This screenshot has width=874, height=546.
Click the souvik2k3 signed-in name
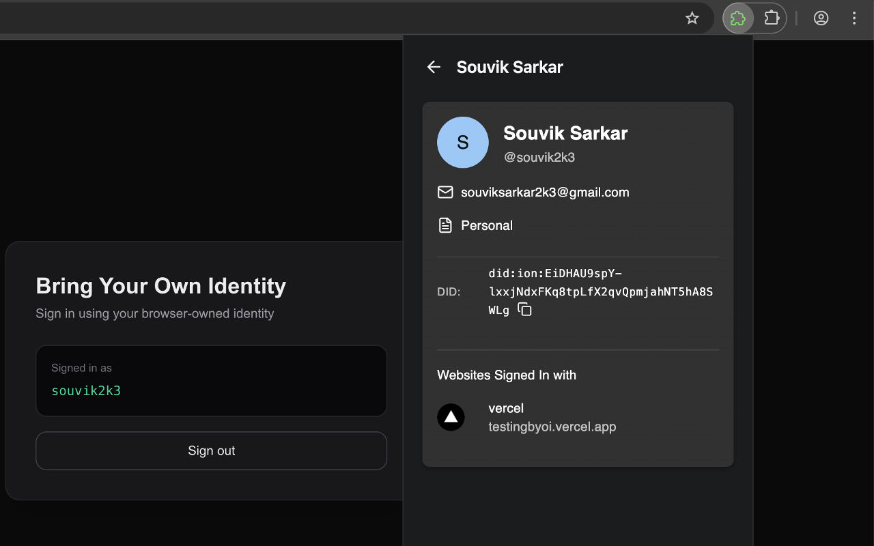pyautogui.click(x=86, y=390)
